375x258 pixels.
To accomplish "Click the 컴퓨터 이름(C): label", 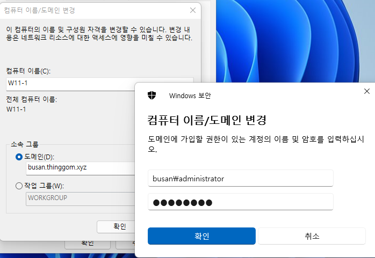I will (28, 71).
